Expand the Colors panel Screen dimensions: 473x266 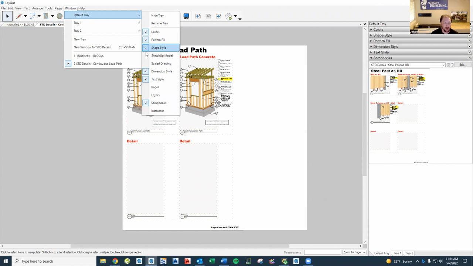[x=371, y=30]
